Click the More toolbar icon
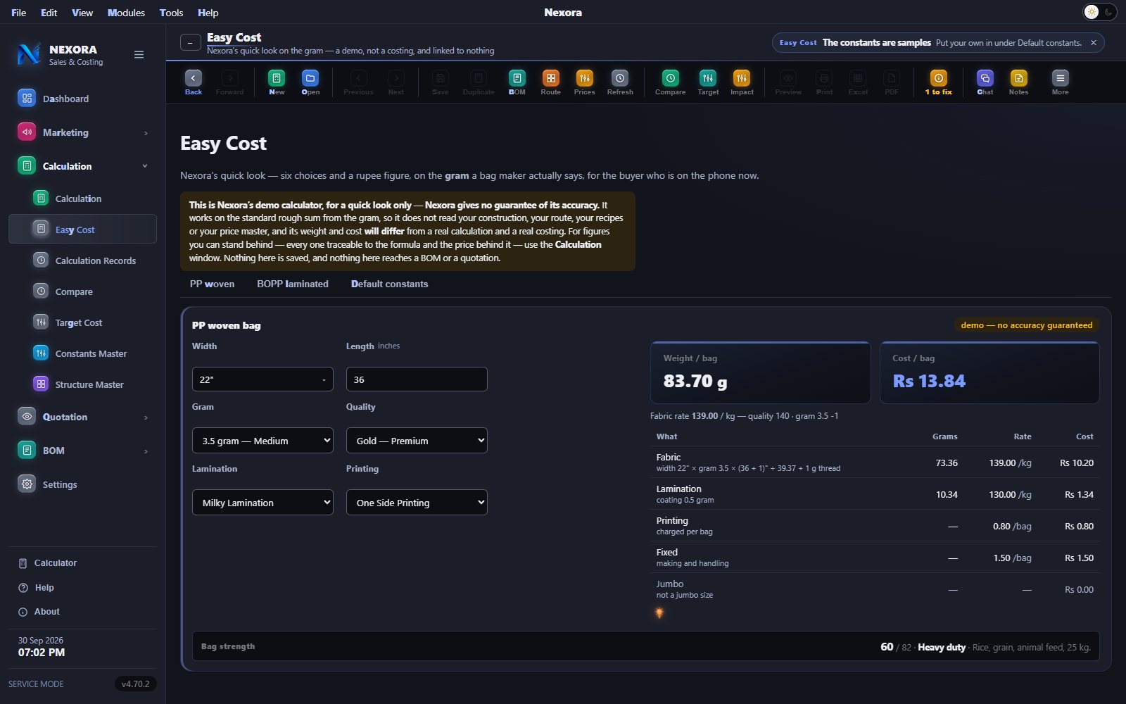Image resolution: width=1126 pixels, height=704 pixels. 1061,82
